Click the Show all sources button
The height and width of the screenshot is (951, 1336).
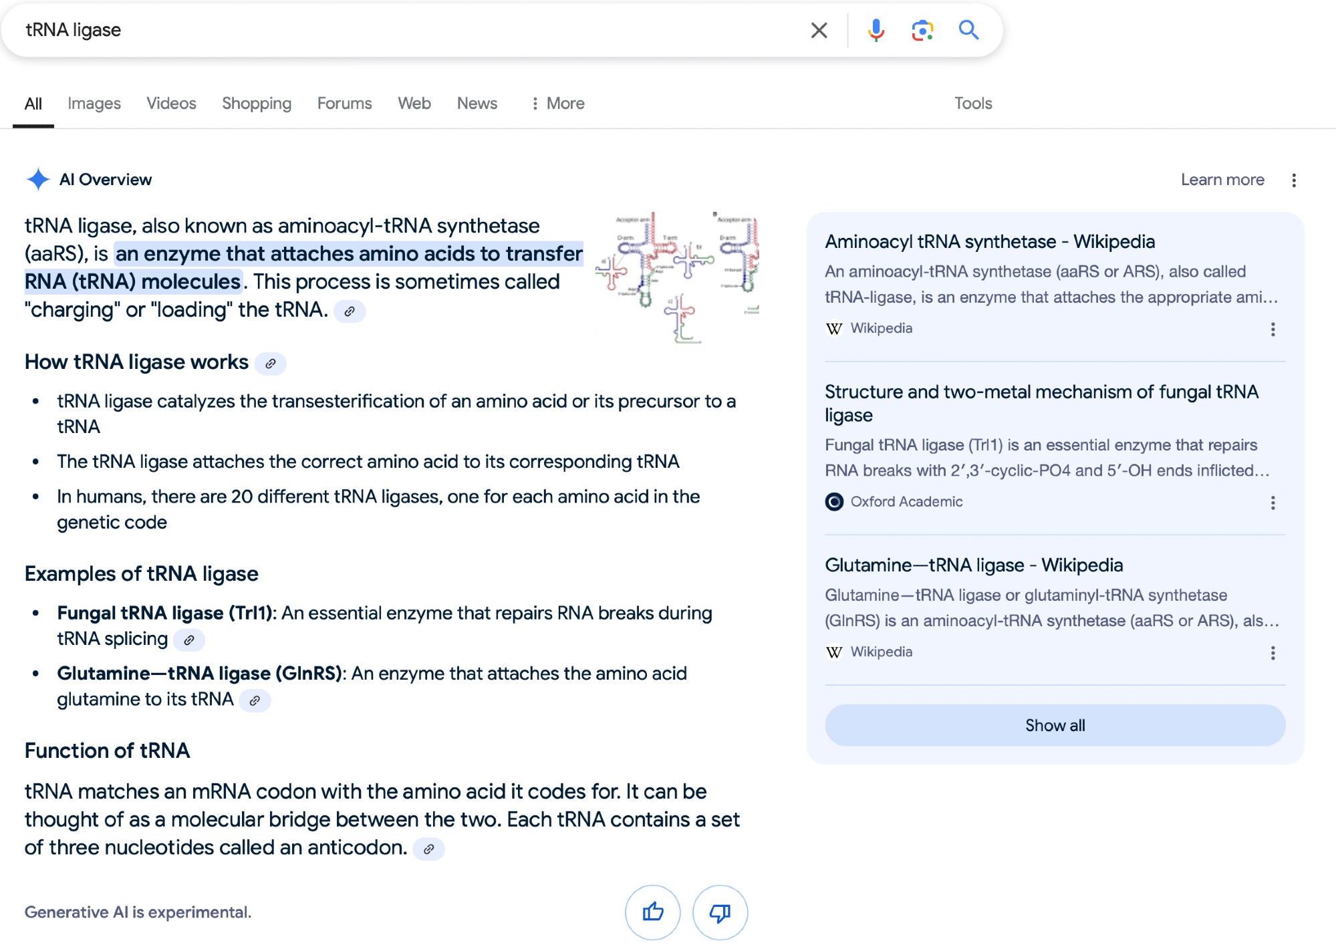pyautogui.click(x=1055, y=725)
